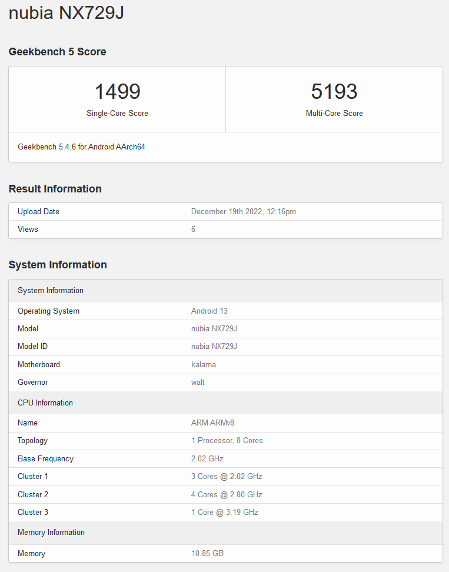449x572 pixels.
Task: Click the 10.85 GB memory value
Action: pos(207,553)
